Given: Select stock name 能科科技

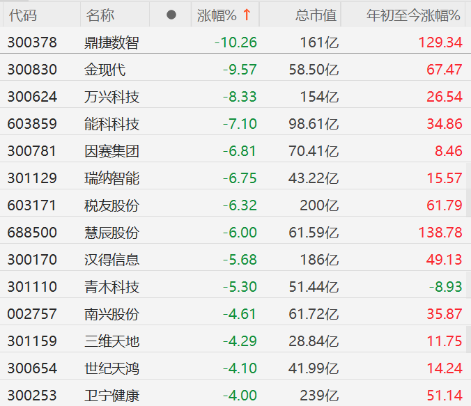Looking at the screenshot, I should click(111, 124).
